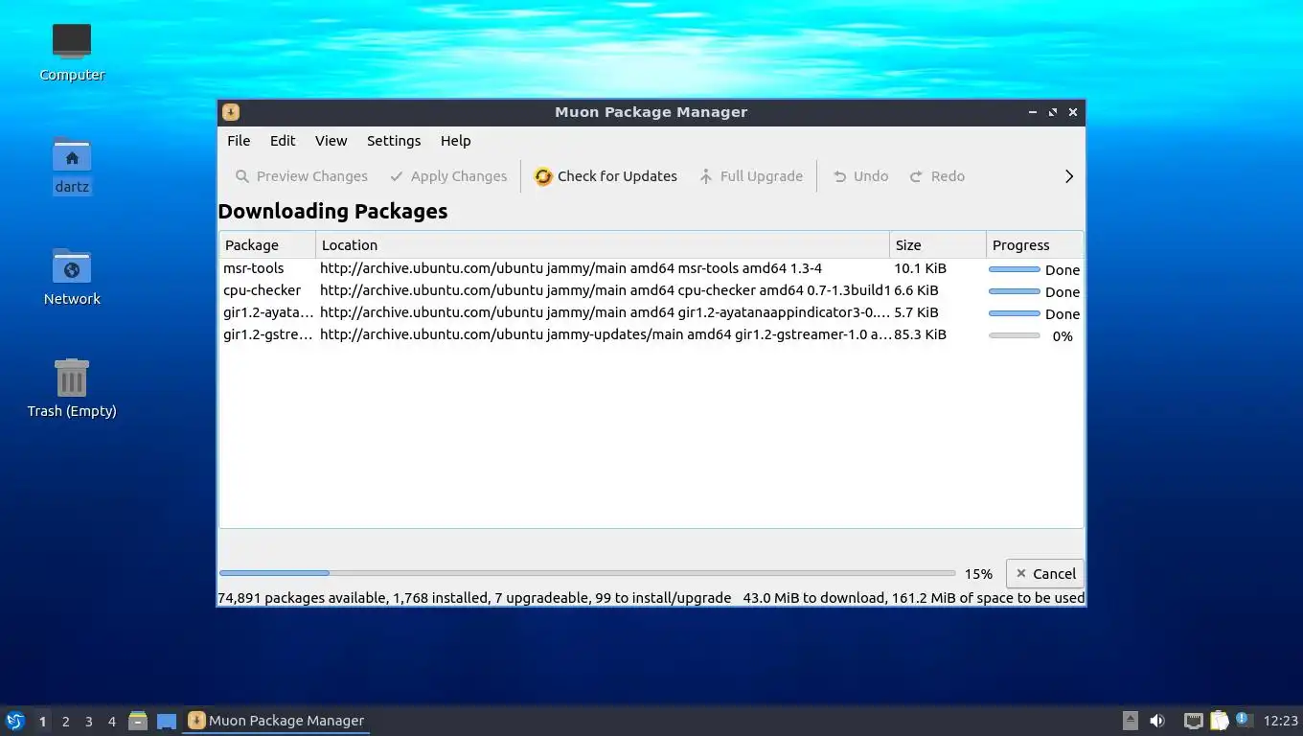Image resolution: width=1303 pixels, height=736 pixels.
Task: Click the Location column header
Action: click(603, 245)
